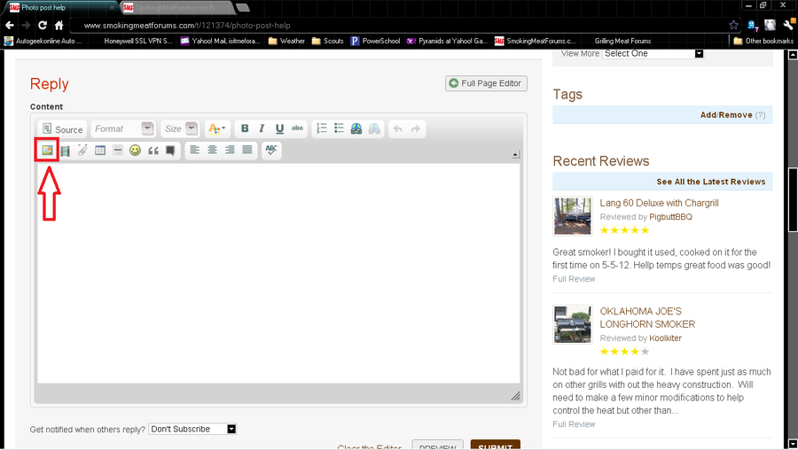Toggle bold formatting
798x450 pixels.
245,129
